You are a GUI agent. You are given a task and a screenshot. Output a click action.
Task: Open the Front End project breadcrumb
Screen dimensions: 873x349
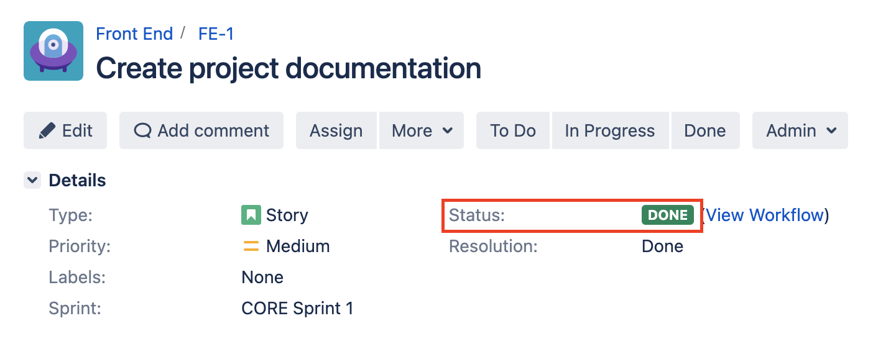click(x=134, y=34)
